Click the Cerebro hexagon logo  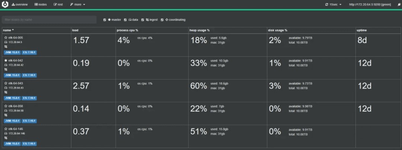(x=5, y=4)
